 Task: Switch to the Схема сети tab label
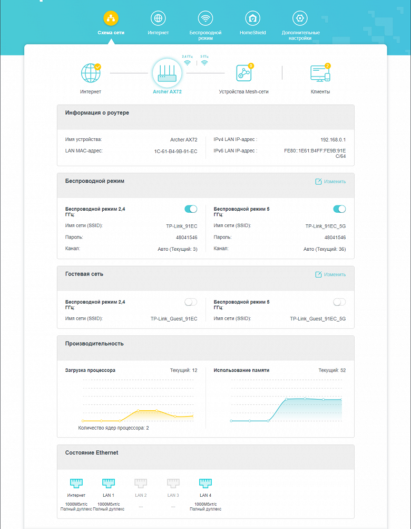[x=111, y=33]
